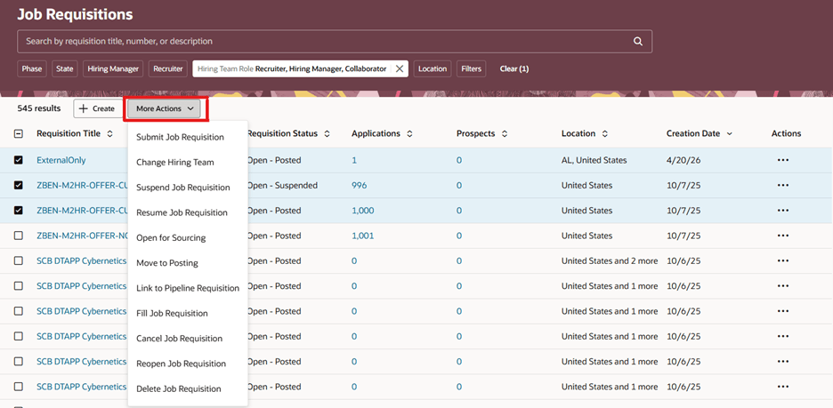Click the 545 results count text
This screenshot has height=408, width=833.
click(39, 108)
